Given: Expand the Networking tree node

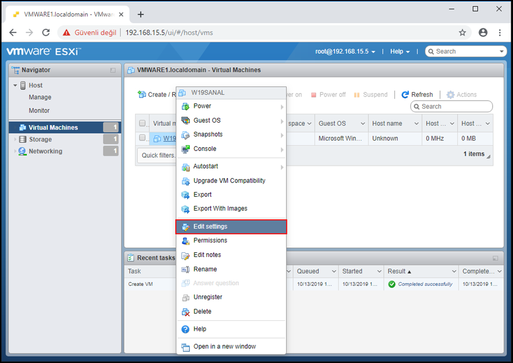Looking at the screenshot, I should [15, 151].
